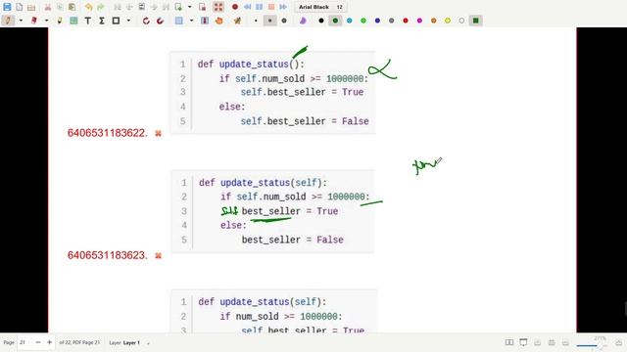
Task: Save the document with the floppy icon
Action: 7,7
